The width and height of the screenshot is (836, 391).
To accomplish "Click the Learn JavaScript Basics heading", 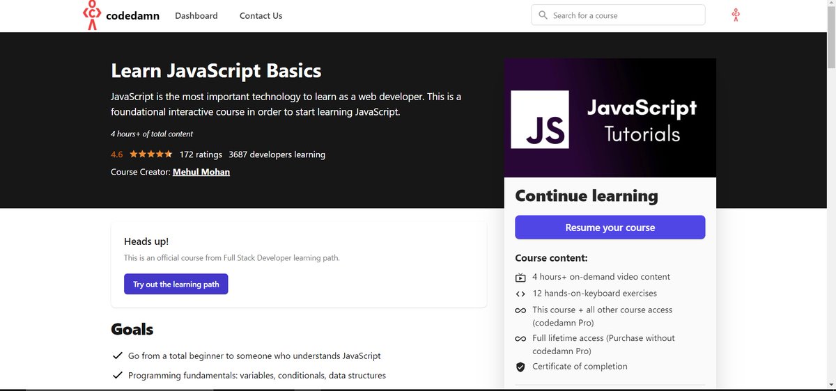I will pos(216,71).
